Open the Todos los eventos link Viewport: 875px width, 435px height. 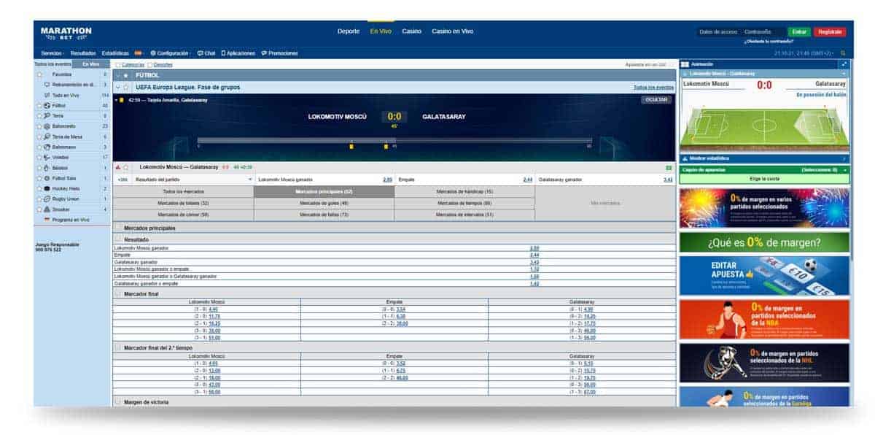[x=653, y=87]
